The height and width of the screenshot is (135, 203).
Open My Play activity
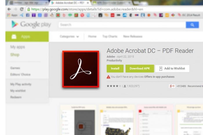click(21, 84)
